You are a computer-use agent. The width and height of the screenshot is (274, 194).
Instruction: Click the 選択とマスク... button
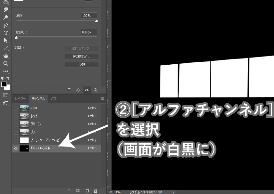point(82,48)
